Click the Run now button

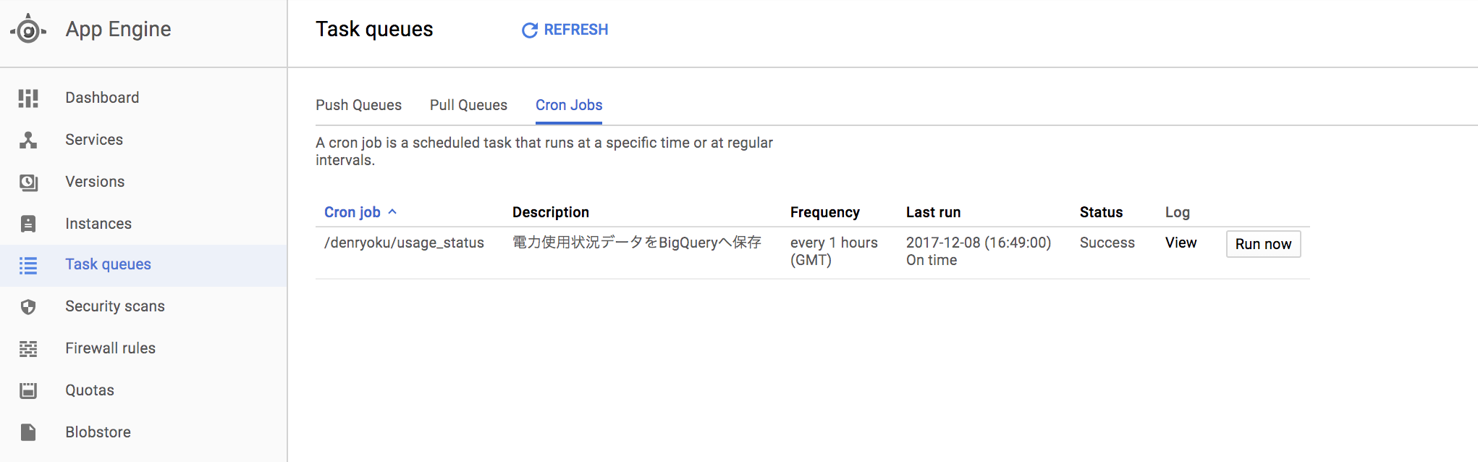tap(1263, 244)
